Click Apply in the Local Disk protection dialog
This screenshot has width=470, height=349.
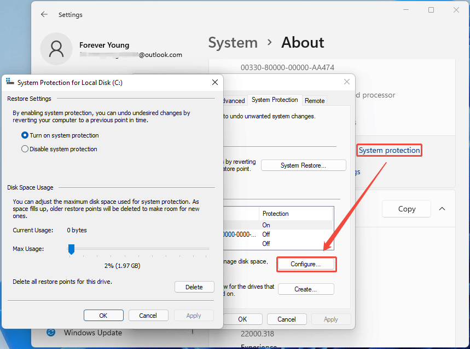(194, 316)
